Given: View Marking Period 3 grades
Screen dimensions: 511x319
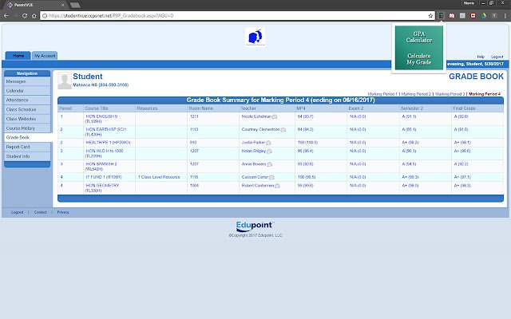Looking at the screenshot, I should (450, 94).
